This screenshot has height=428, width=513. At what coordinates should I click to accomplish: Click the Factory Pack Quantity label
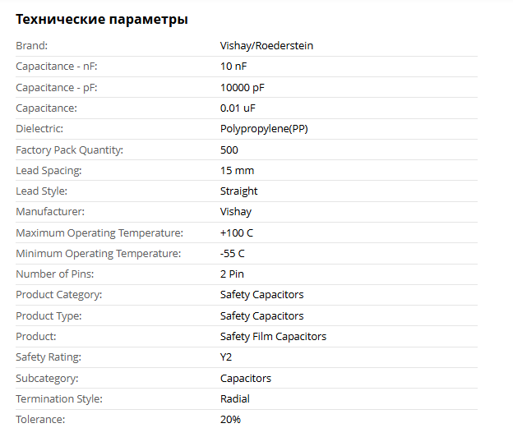pos(69,150)
